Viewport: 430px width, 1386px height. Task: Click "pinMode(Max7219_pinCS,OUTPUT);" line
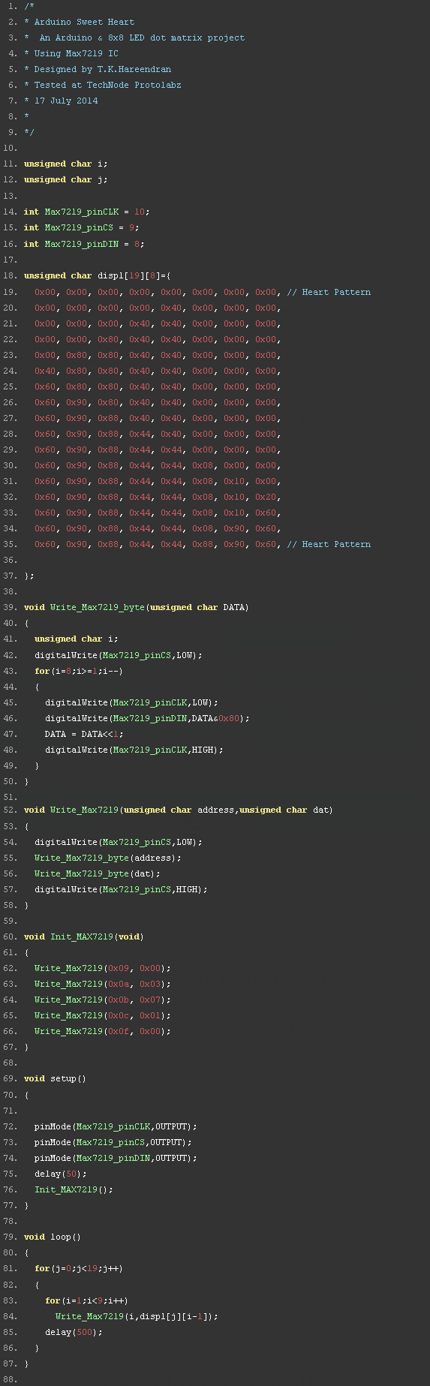tap(113, 1142)
